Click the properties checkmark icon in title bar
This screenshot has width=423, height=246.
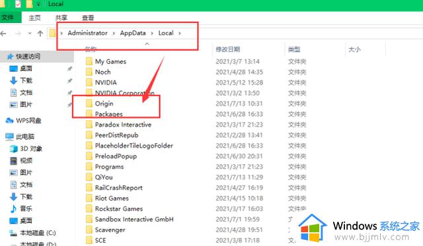tap(18, 4)
